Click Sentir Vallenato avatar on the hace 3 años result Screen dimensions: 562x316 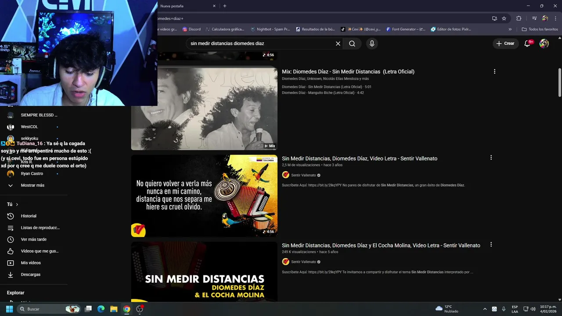tap(285, 175)
